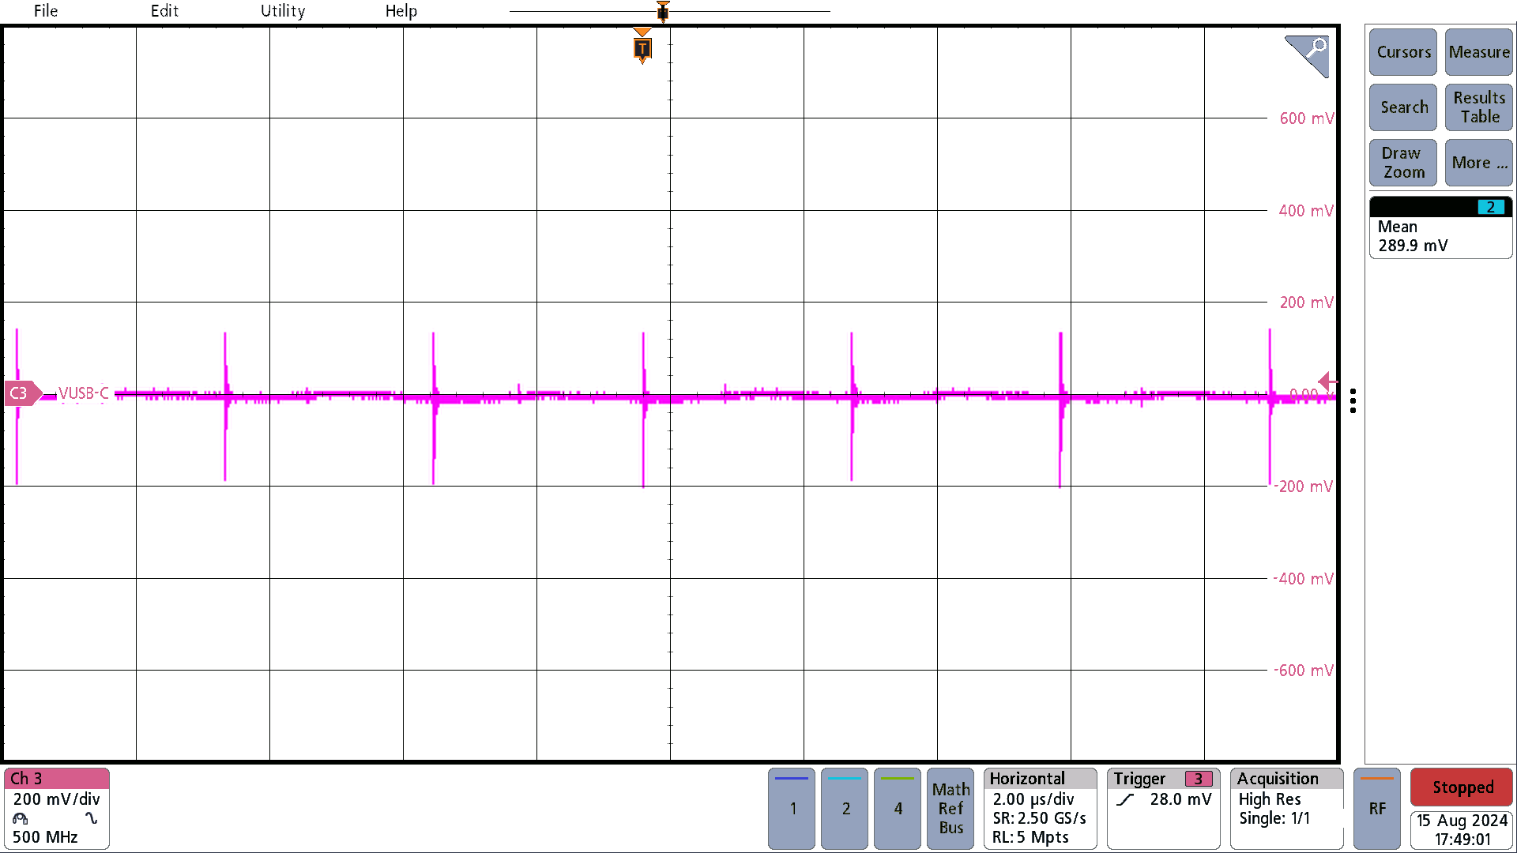Screen dimensions: 1517x853
Task: Open the three-dot handle beside the graticule
Action: tap(1353, 401)
